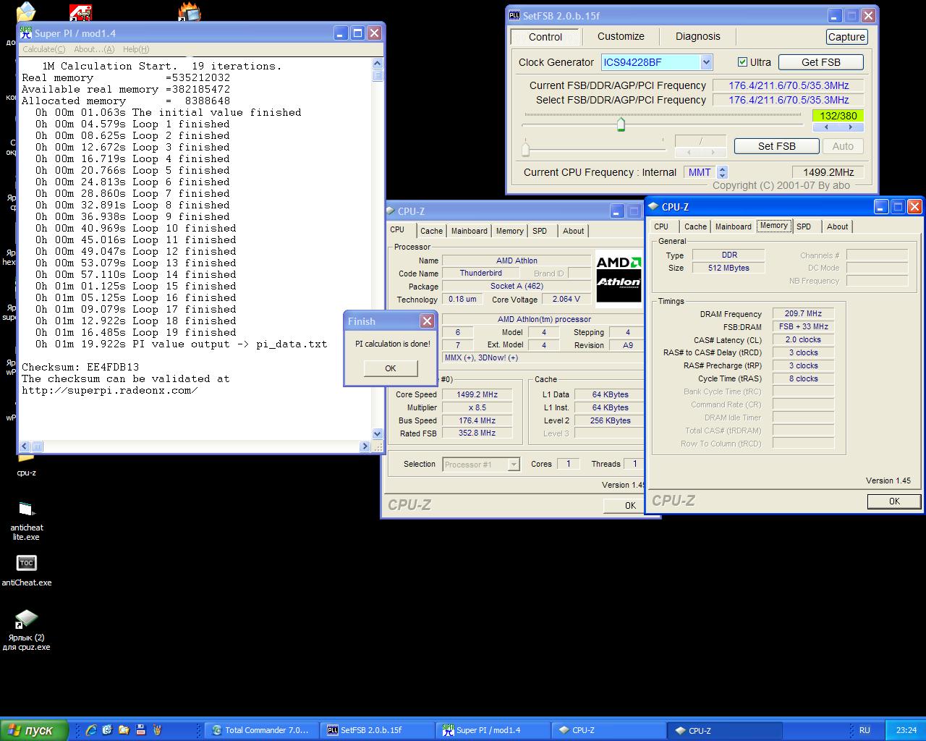
Task: Click the Set FSB button
Action: [x=776, y=146]
